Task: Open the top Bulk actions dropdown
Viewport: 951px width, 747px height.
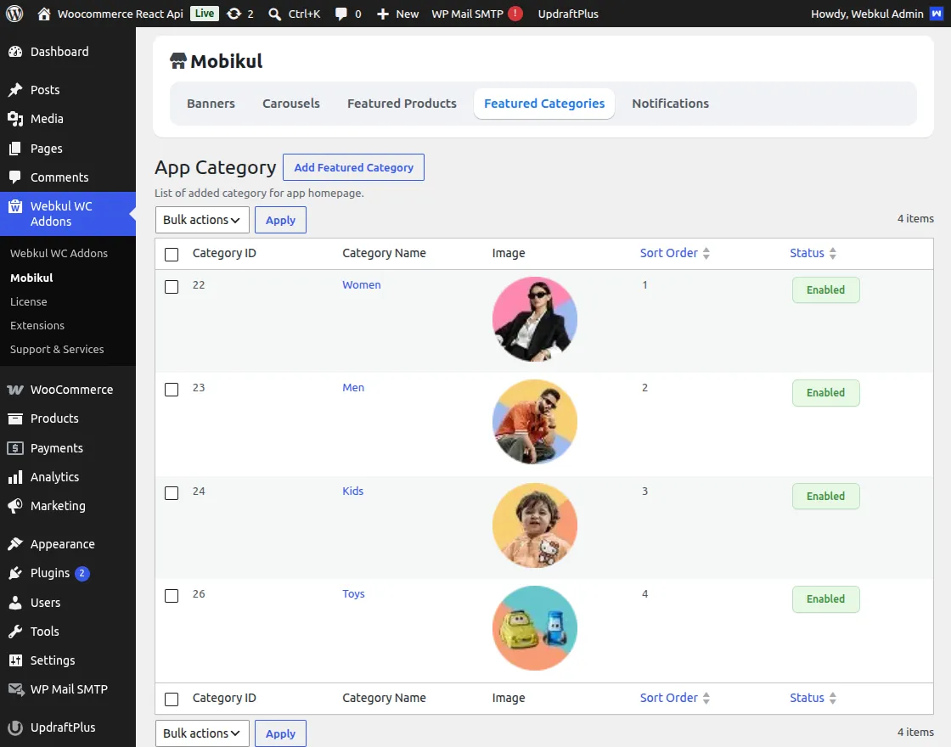Action: (202, 220)
